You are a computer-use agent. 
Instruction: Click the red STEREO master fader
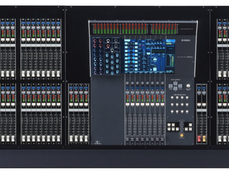[199, 139]
